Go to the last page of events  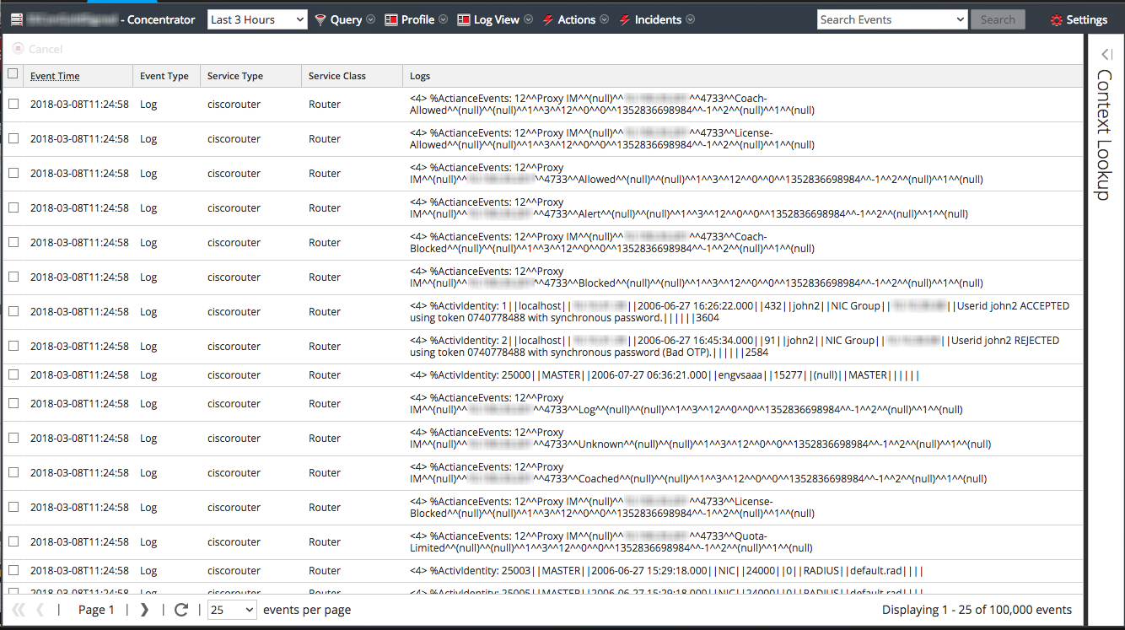tap(144, 610)
